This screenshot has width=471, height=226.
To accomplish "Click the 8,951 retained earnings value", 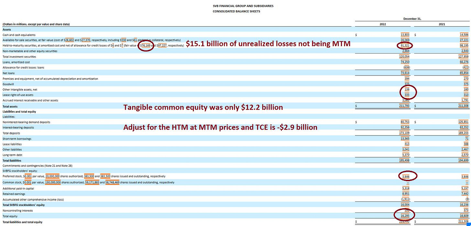I will [406, 194].
